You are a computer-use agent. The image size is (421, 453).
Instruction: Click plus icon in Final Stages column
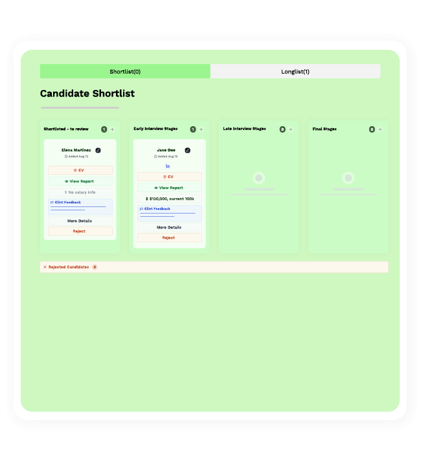pyautogui.click(x=380, y=129)
